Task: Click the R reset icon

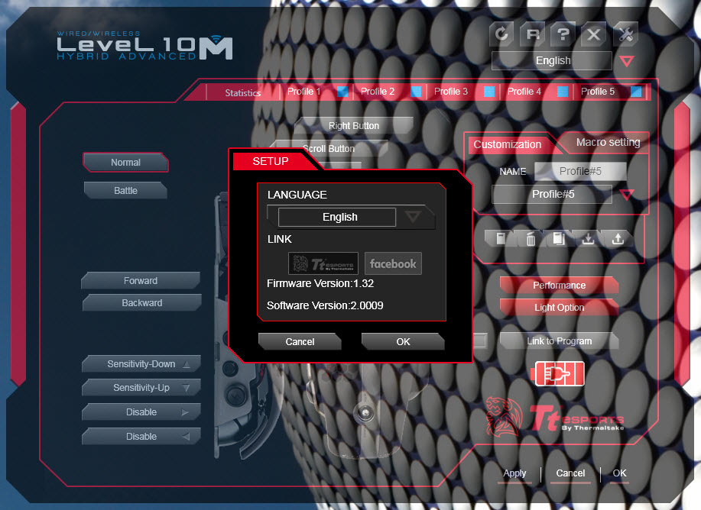Action: [533, 34]
